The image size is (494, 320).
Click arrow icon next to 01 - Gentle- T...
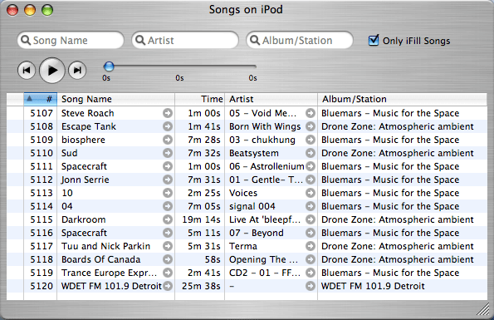pos(311,180)
